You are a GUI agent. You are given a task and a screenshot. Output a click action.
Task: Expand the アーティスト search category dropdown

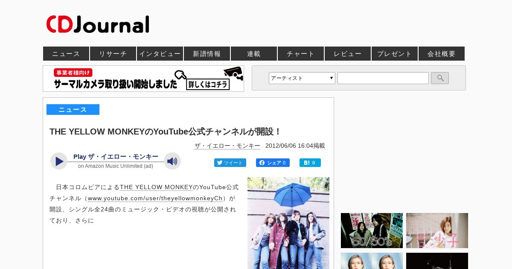[x=302, y=78]
